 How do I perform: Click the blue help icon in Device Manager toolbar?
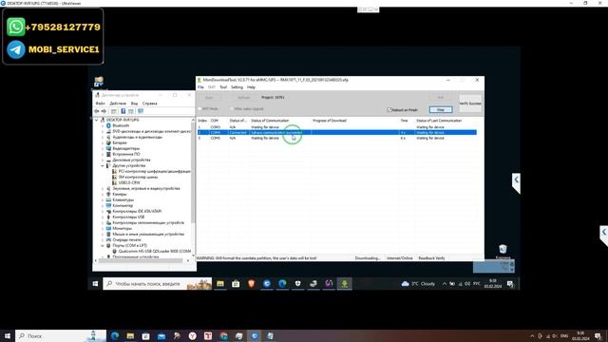click(123, 111)
